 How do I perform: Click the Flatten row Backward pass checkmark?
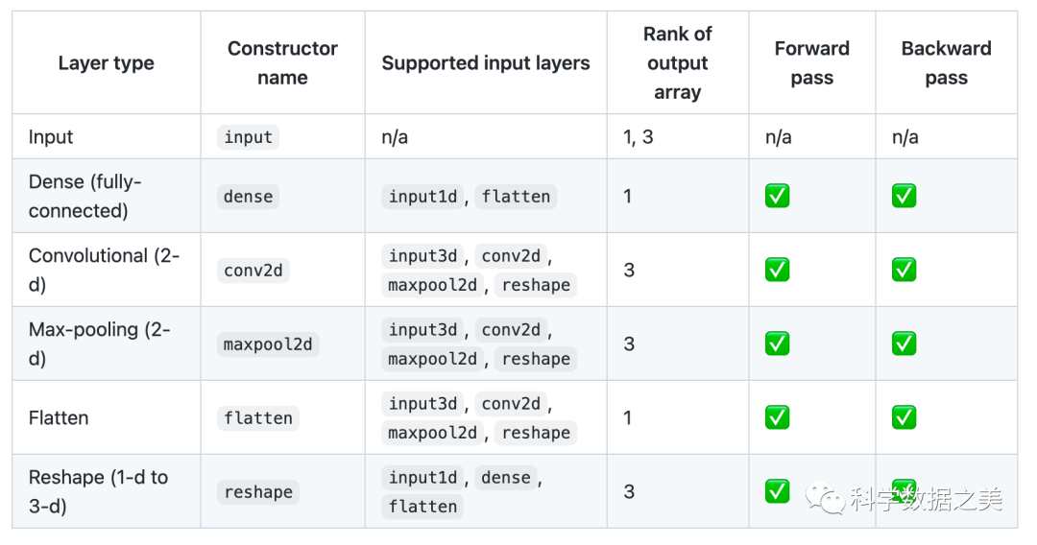(x=904, y=417)
